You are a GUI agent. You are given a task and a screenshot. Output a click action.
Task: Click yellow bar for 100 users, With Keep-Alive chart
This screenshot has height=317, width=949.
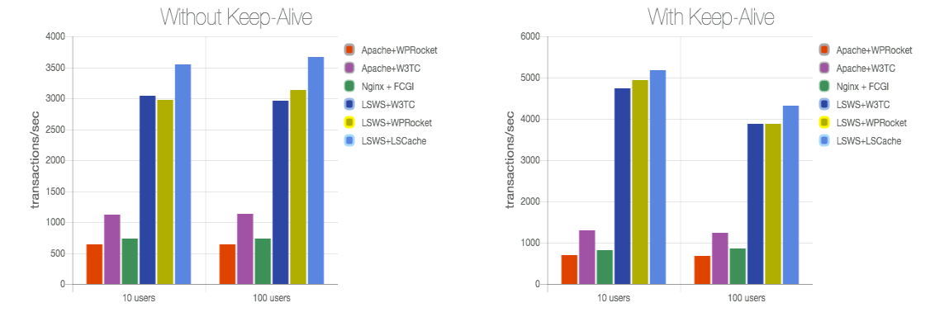click(773, 204)
